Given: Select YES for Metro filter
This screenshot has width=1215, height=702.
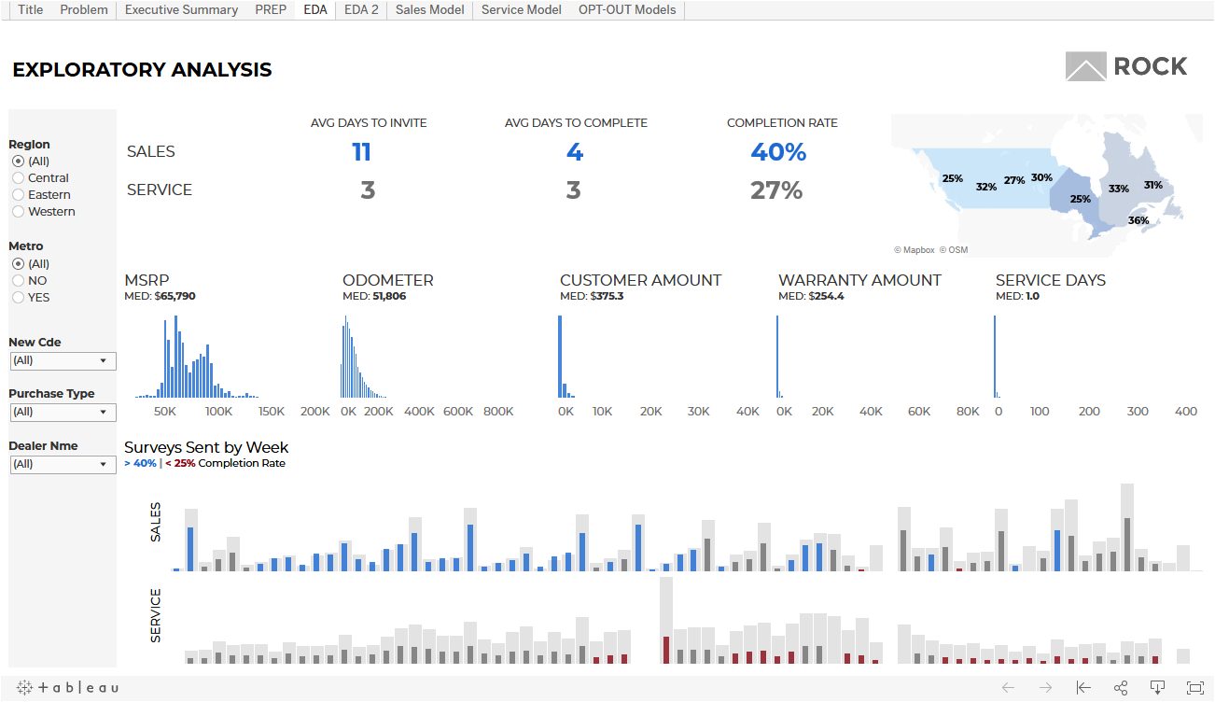Looking at the screenshot, I should [x=19, y=298].
